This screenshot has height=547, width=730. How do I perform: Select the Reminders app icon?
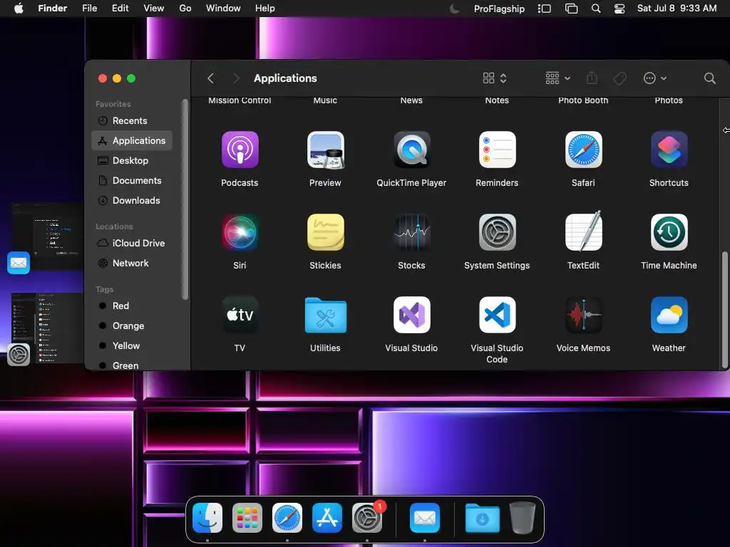pyautogui.click(x=497, y=150)
